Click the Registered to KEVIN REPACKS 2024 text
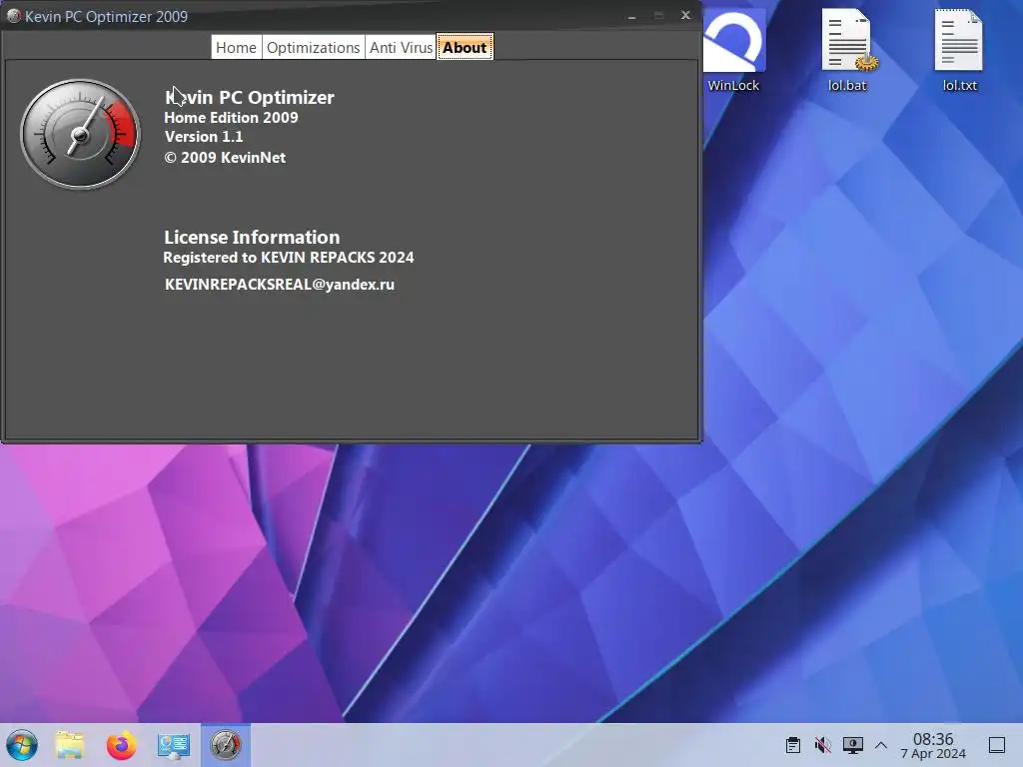The height and width of the screenshot is (767, 1023). coord(289,257)
